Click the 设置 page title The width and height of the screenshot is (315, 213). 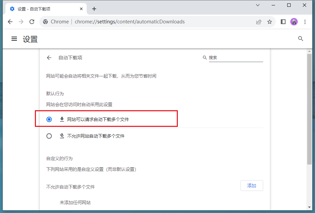click(30, 39)
